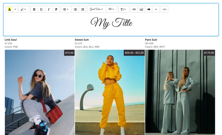Viewport: 222px width, 135px height.
Task: Open the line height dropdown
Action: pos(124,9)
